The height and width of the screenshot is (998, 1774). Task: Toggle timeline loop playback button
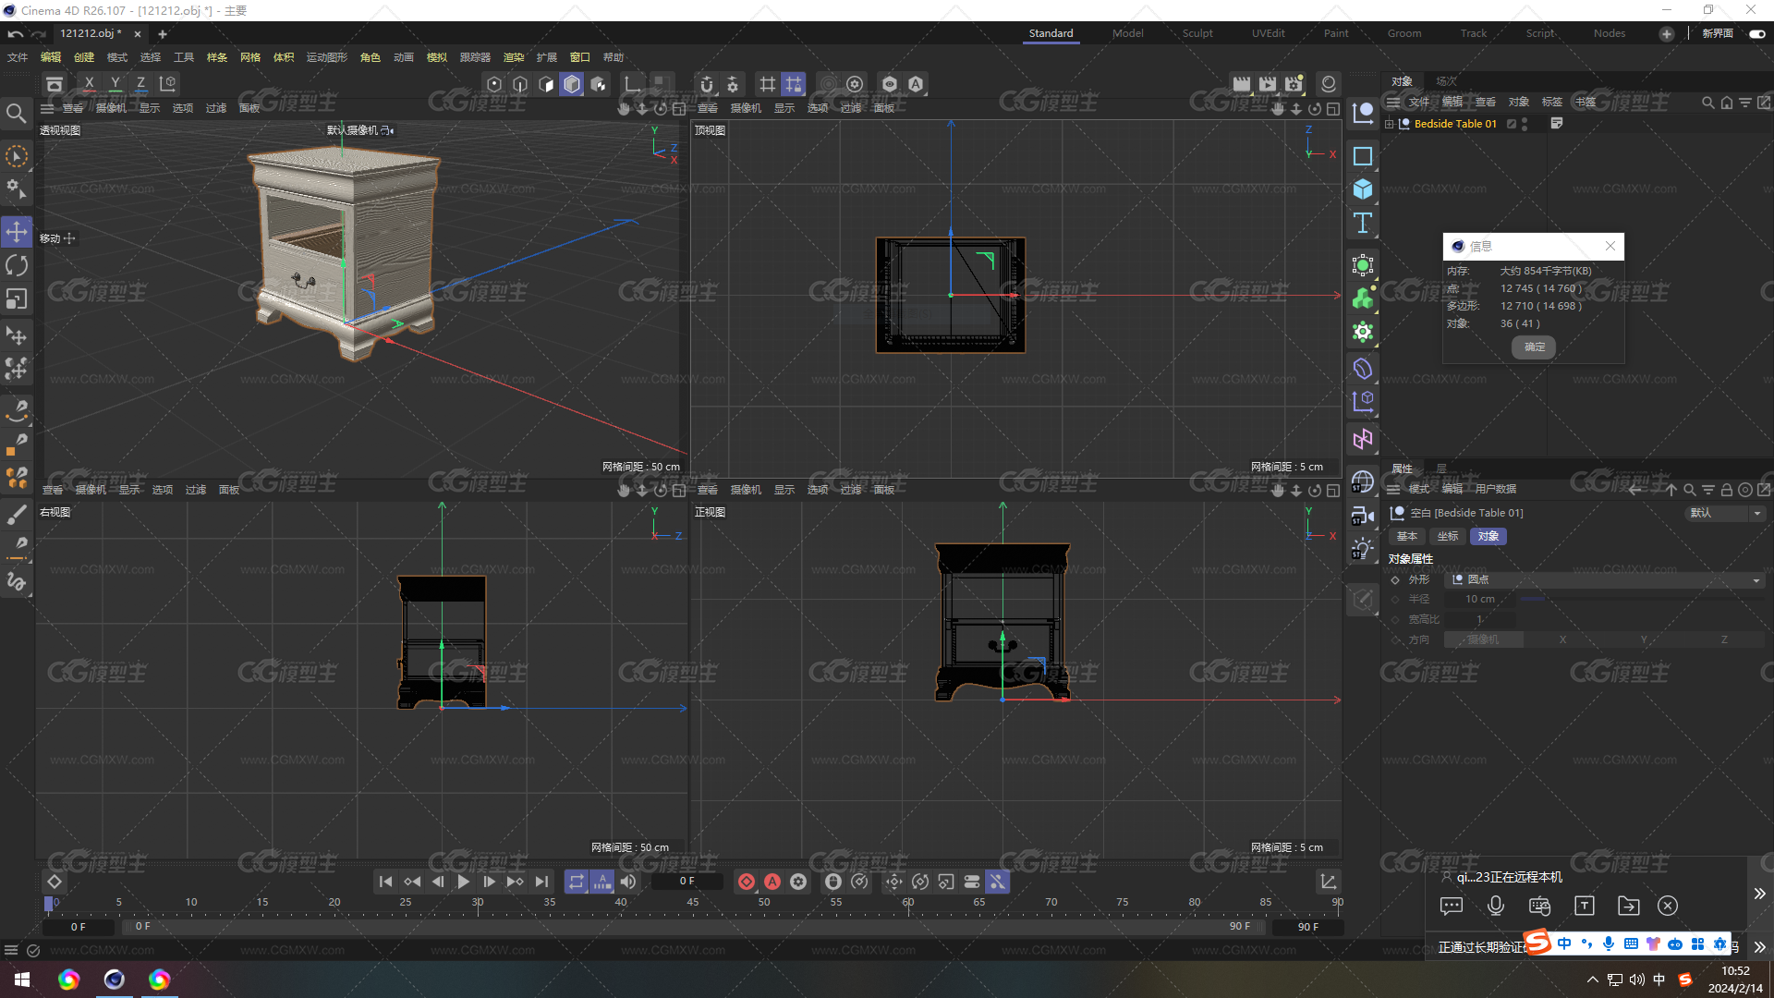click(x=577, y=882)
